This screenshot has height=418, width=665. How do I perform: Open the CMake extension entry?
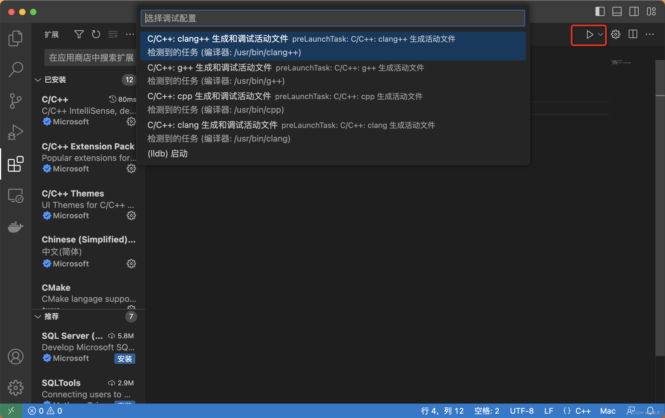[x=89, y=295]
